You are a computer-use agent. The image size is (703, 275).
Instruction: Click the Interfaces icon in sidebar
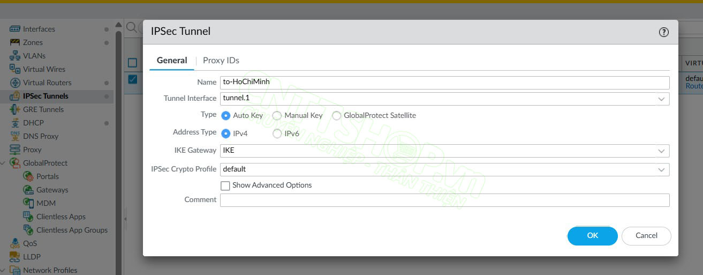click(x=14, y=29)
